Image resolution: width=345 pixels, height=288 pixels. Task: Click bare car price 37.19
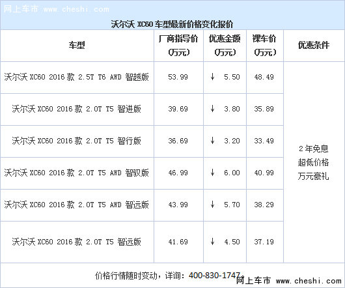pyautogui.click(x=264, y=242)
